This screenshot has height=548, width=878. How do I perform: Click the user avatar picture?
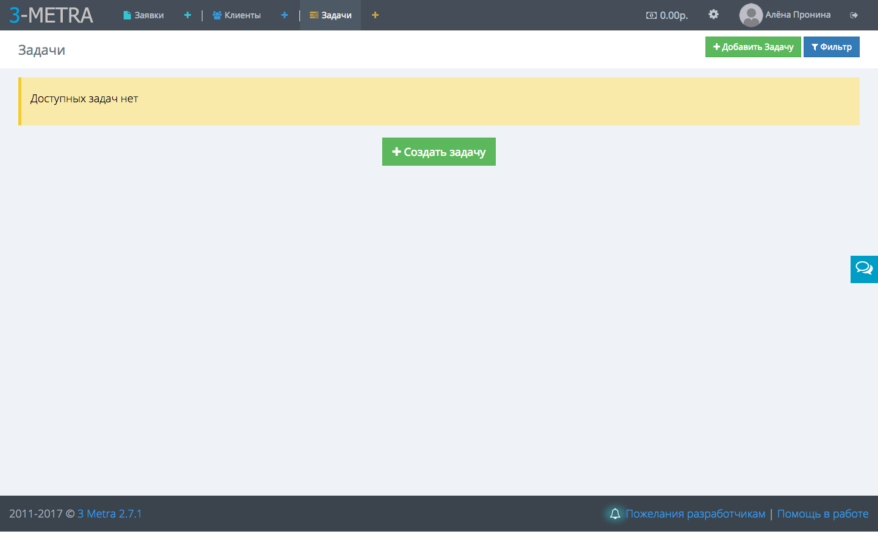pos(751,15)
